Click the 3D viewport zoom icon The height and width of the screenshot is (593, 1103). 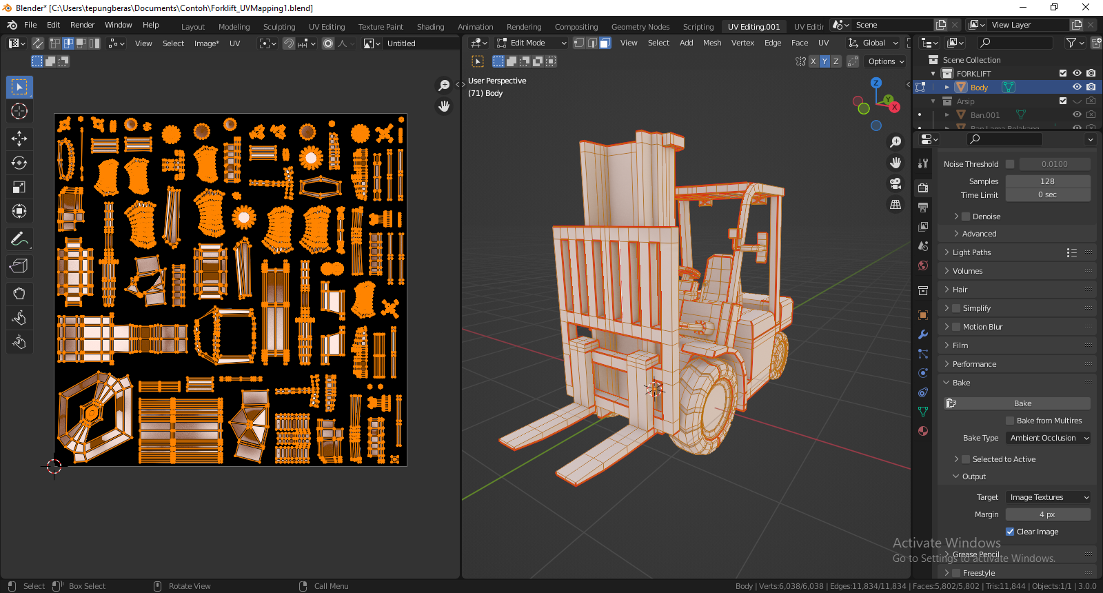coord(895,142)
